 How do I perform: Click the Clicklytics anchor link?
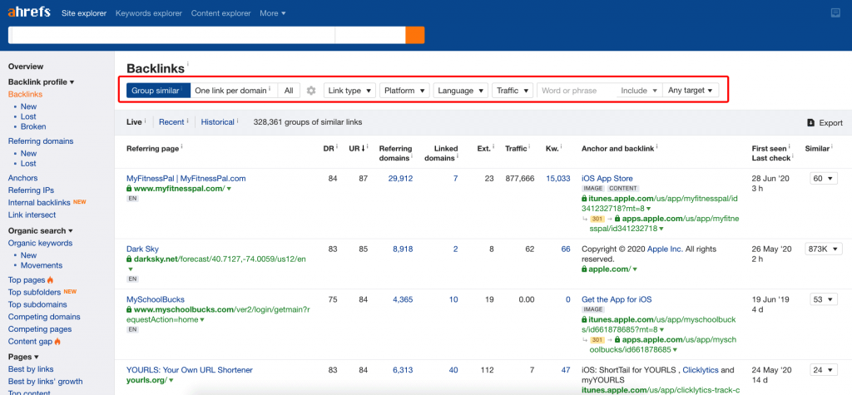(701, 370)
